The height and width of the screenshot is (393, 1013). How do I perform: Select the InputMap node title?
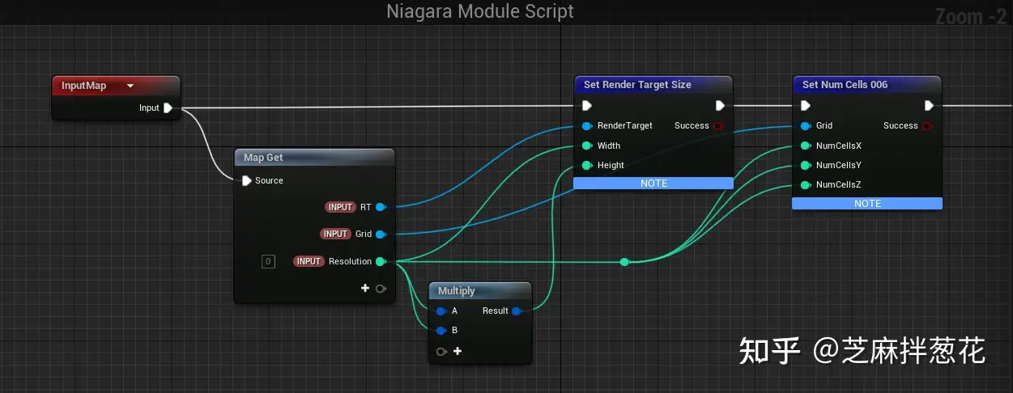84,86
